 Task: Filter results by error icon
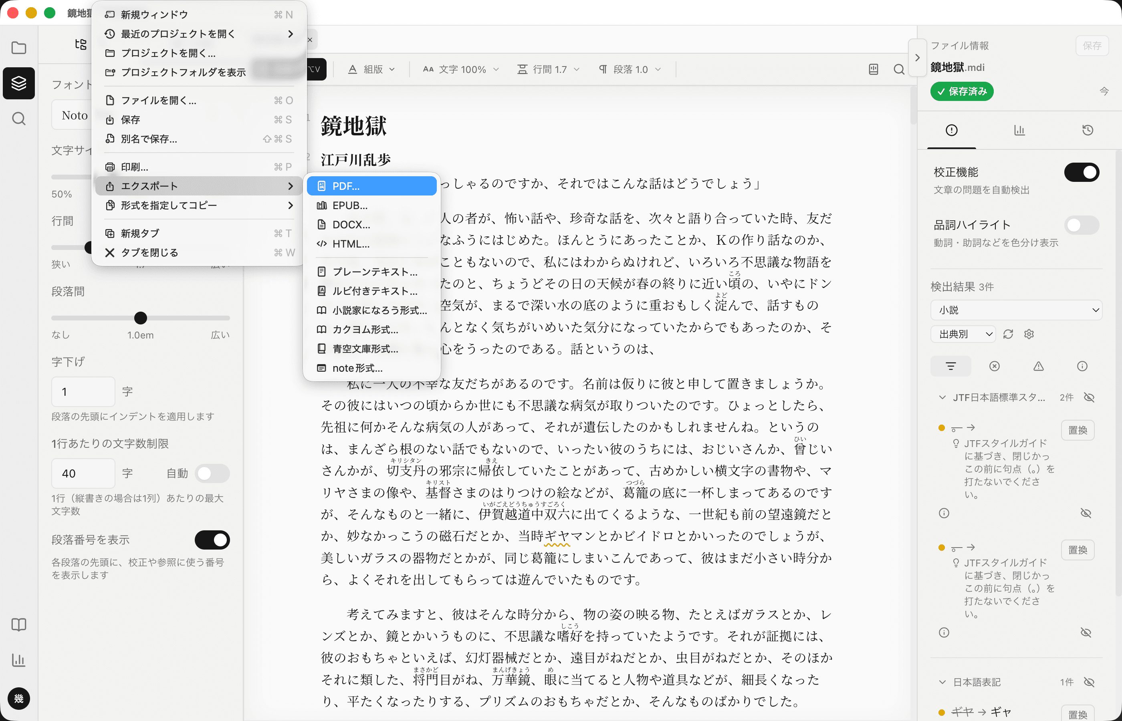995,366
